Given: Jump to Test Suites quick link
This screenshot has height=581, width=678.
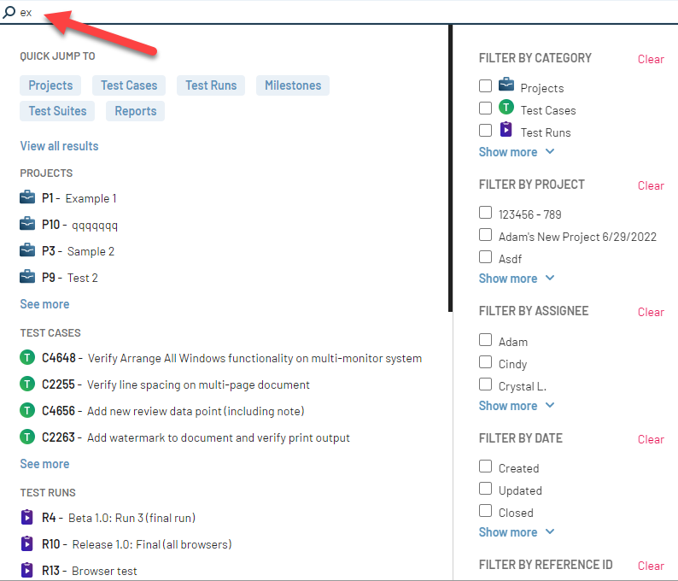Looking at the screenshot, I should coord(57,111).
